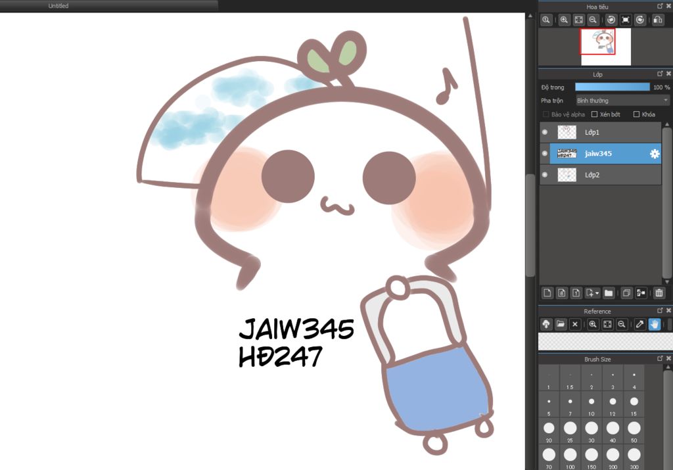Delete the selected layer
The height and width of the screenshot is (470, 673).
[x=659, y=293]
